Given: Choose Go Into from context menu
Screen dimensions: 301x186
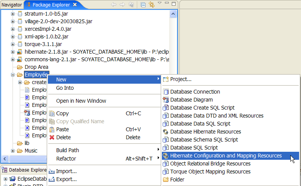Looking at the screenshot, I should (x=104, y=88).
